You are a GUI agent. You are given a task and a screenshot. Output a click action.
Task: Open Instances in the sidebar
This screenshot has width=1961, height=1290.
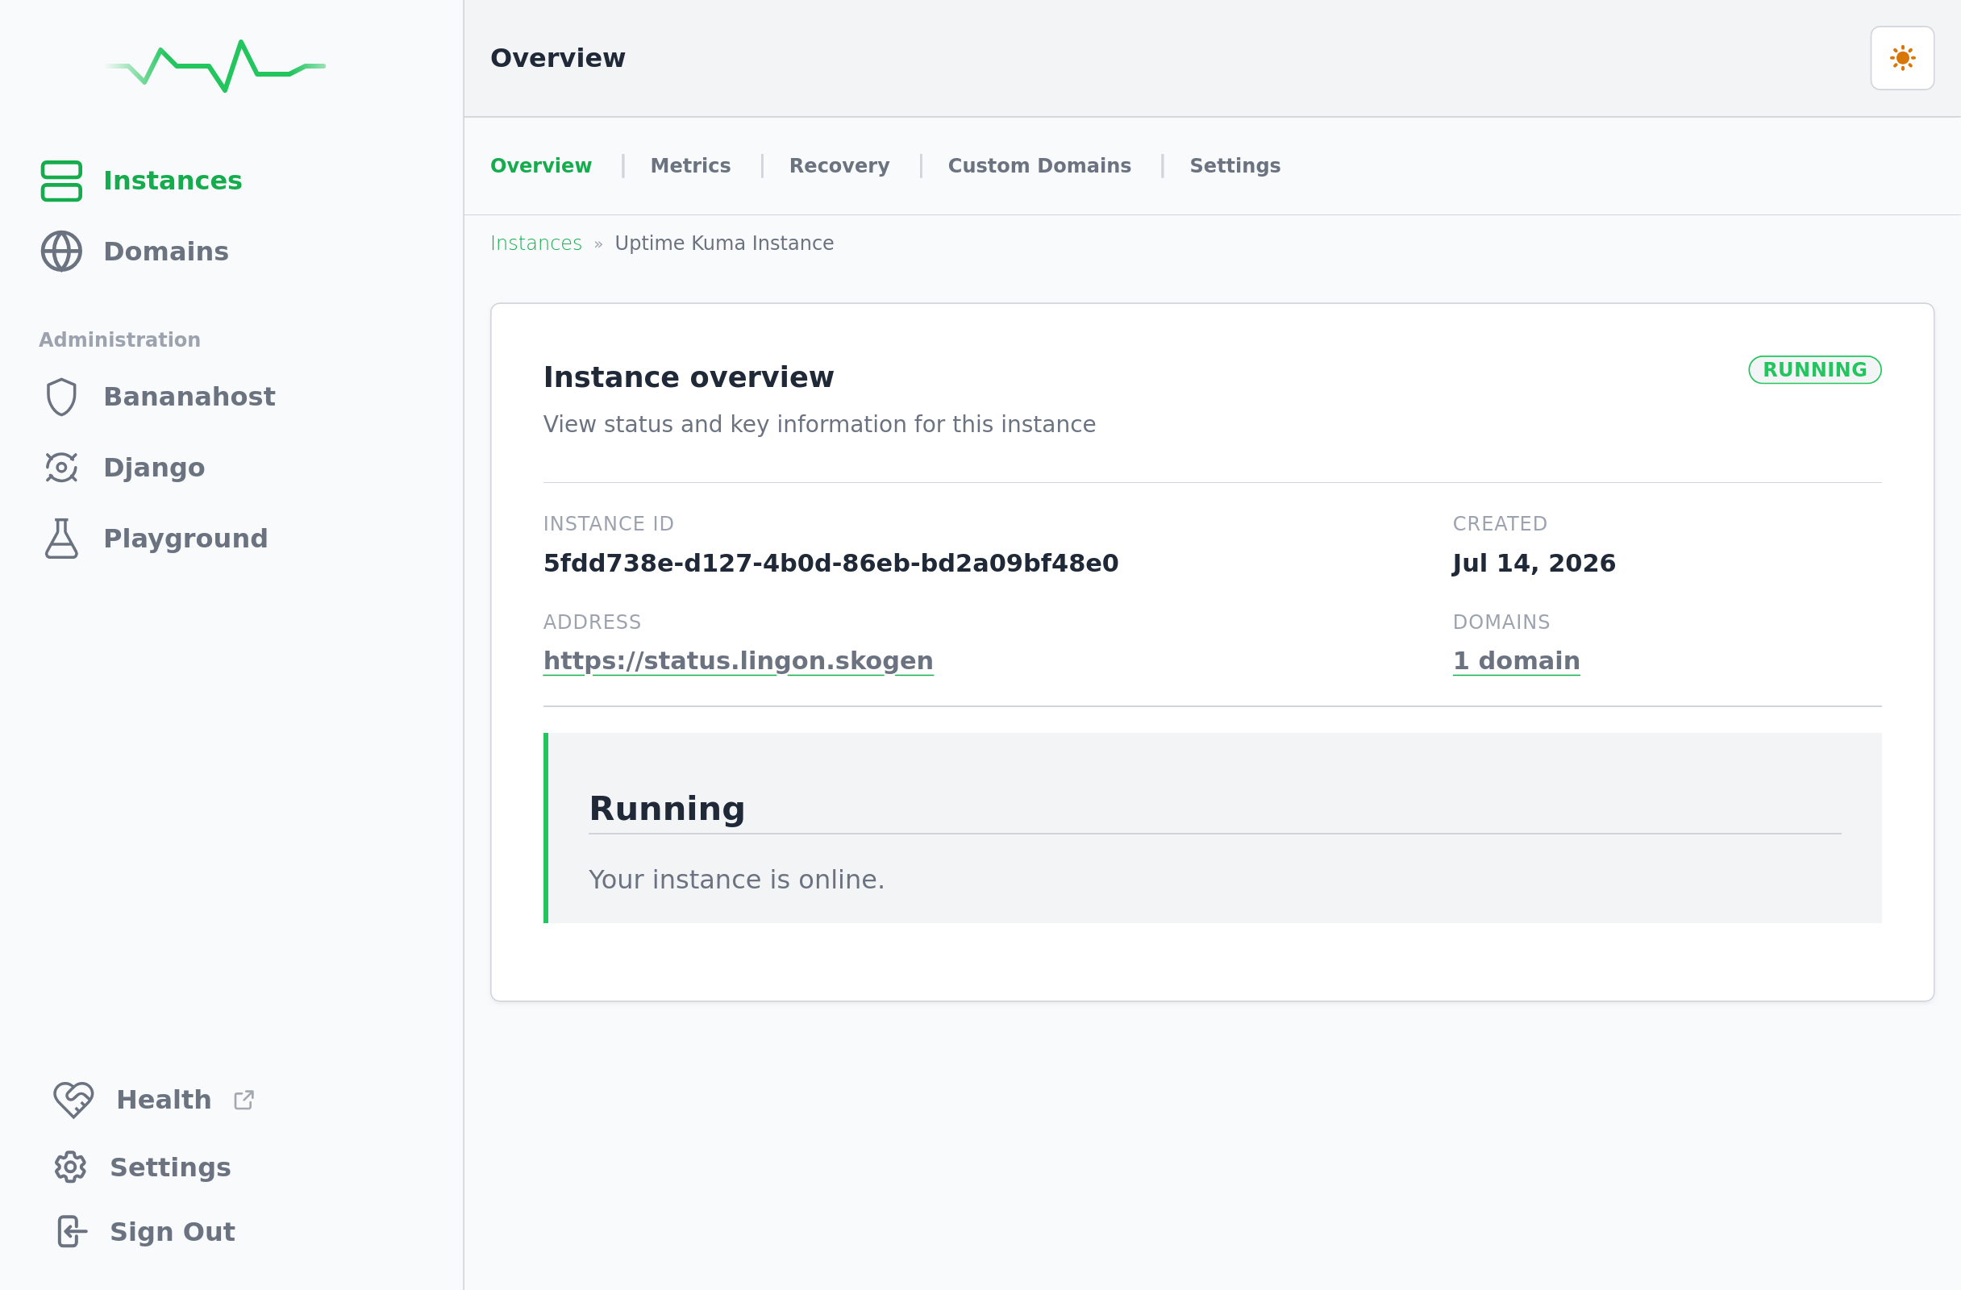173,181
